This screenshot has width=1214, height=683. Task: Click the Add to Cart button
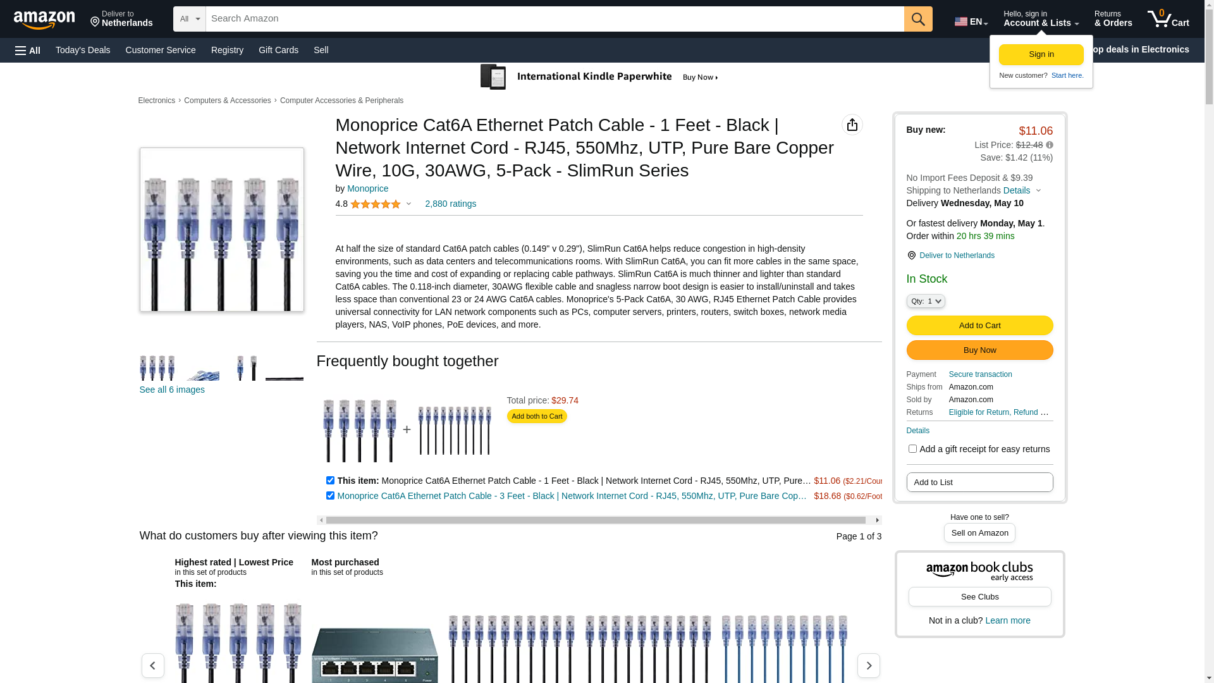pos(979,325)
